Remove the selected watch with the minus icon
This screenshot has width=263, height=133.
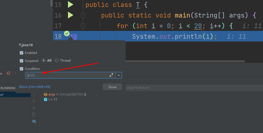click(34, 94)
